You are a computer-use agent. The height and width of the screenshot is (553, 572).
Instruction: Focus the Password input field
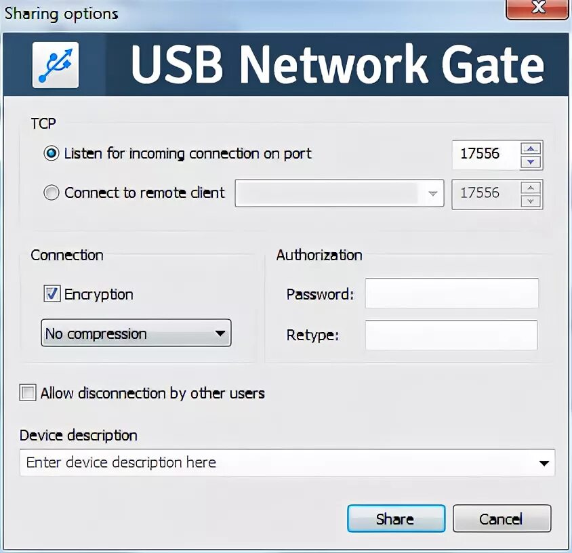[452, 293]
